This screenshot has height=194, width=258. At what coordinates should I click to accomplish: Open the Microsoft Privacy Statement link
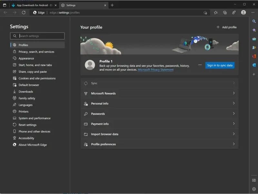tap(155, 70)
